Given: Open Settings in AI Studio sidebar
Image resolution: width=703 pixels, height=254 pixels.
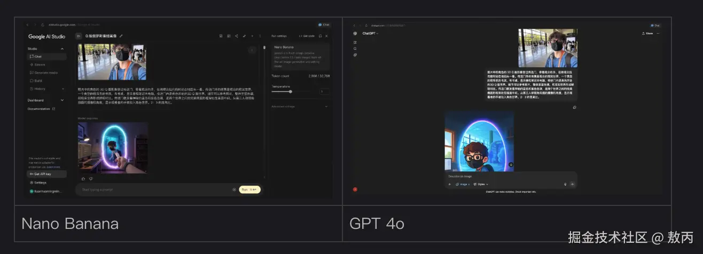Looking at the screenshot, I should [x=39, y=182].
